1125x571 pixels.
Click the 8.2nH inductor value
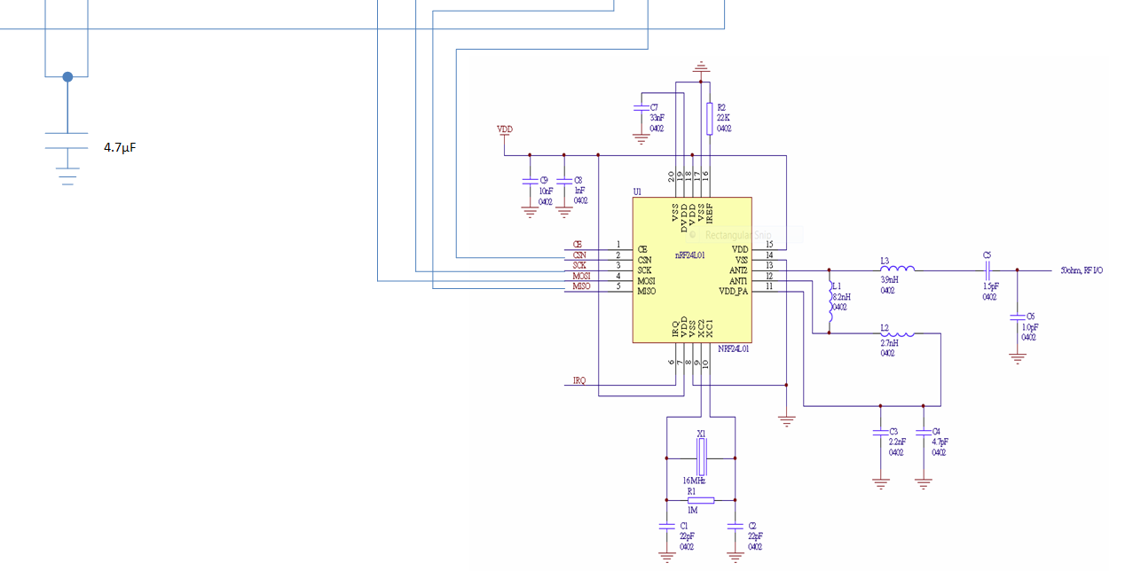point(841,297)
